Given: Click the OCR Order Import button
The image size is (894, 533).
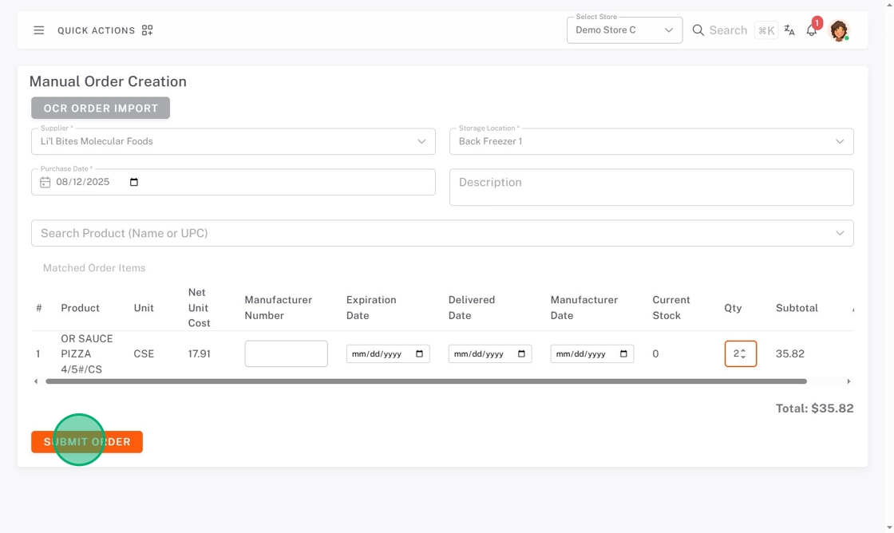Looking at the screenshot, I should pos(101,108).
